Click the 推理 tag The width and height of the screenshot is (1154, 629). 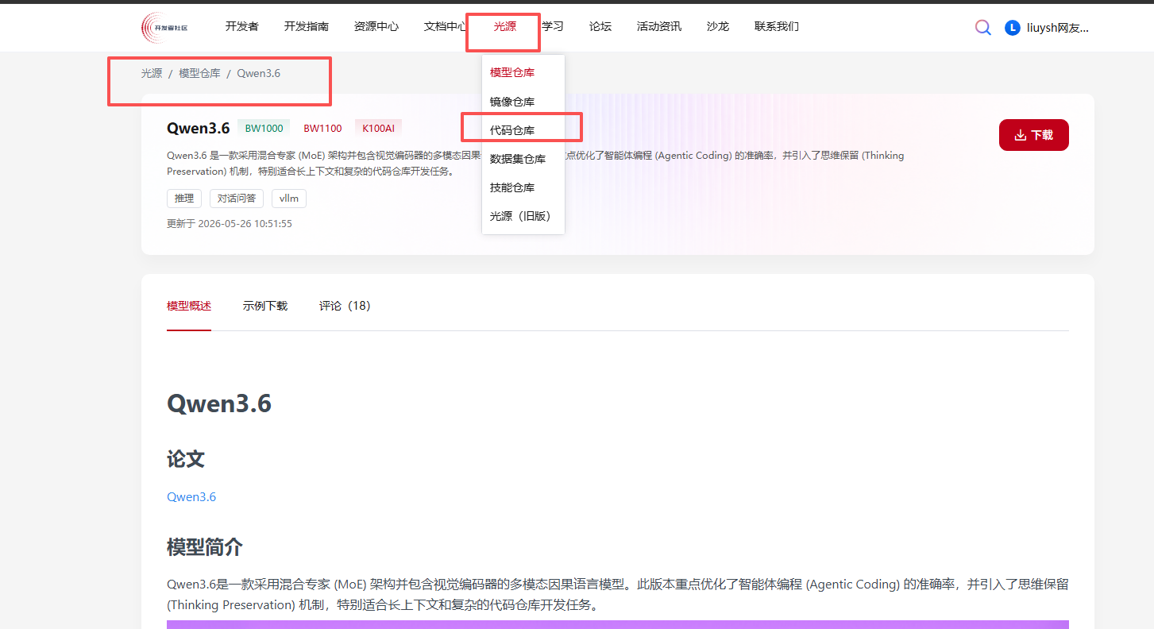pyautogui.click(x=184, y=199)
